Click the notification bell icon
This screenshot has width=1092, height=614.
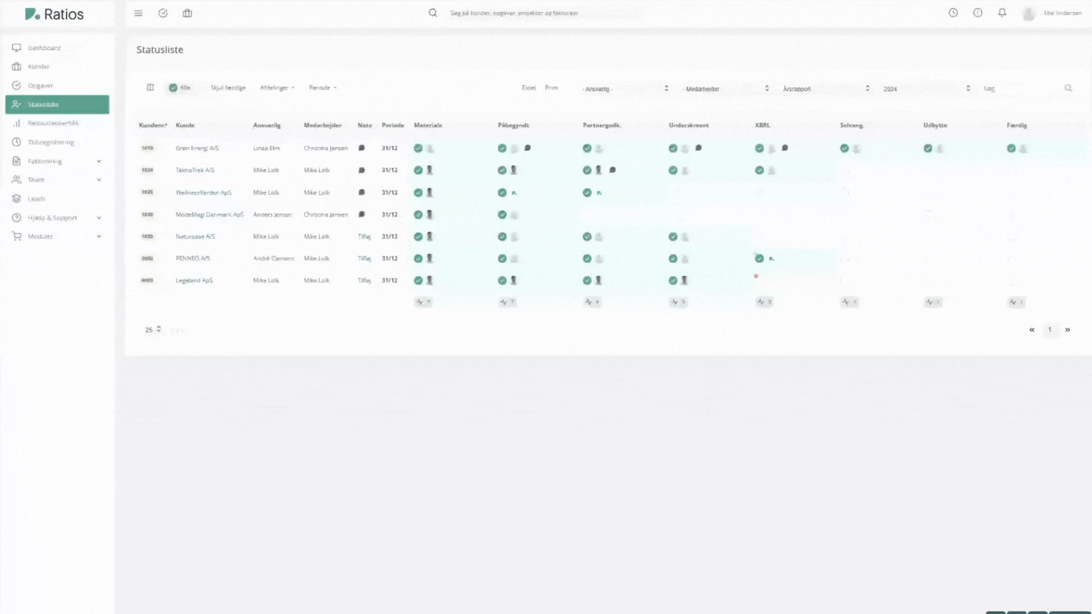coord(1002,13)
